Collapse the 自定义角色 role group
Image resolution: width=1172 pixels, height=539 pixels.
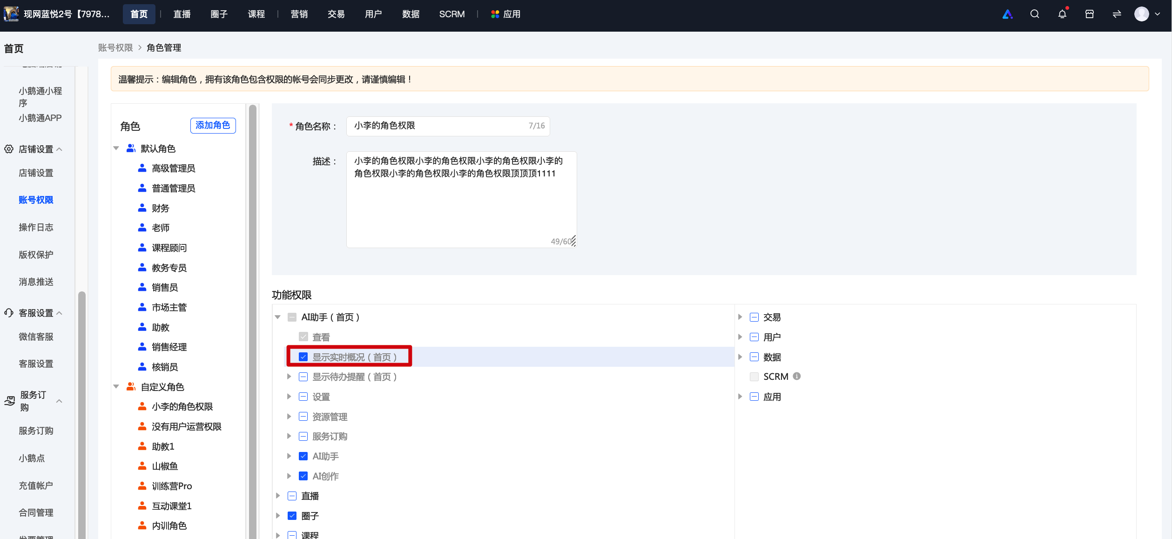pos(116,387)
